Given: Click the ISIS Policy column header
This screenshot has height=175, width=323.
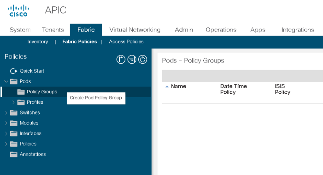Looking at the screenshot, I should (x=282, y=89).
